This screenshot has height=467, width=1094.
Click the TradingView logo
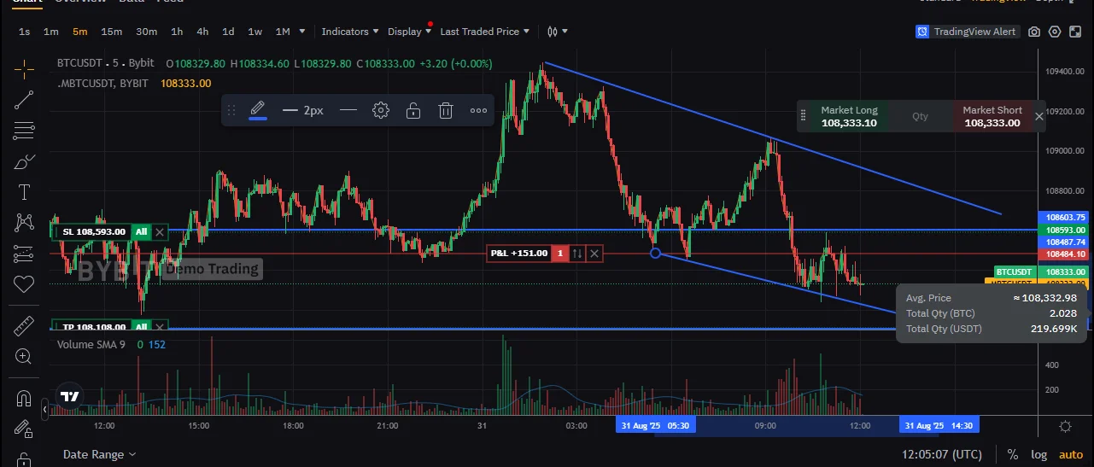69,396
